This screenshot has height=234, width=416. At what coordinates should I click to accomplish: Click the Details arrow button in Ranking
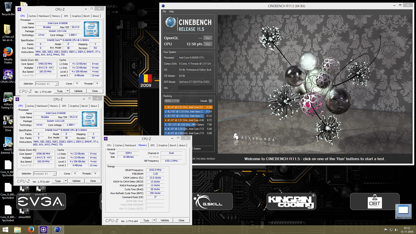(x=211, y=101)
